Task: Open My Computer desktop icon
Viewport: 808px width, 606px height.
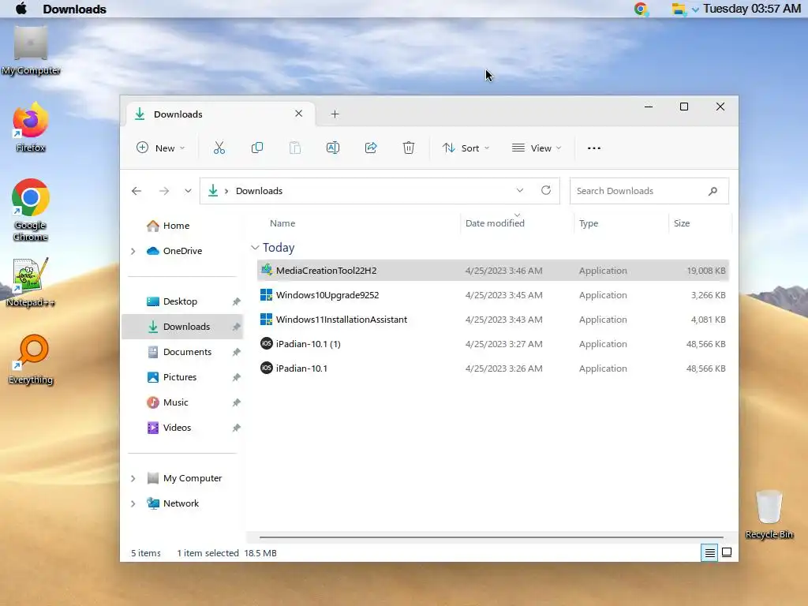Action: click(31, 50)
